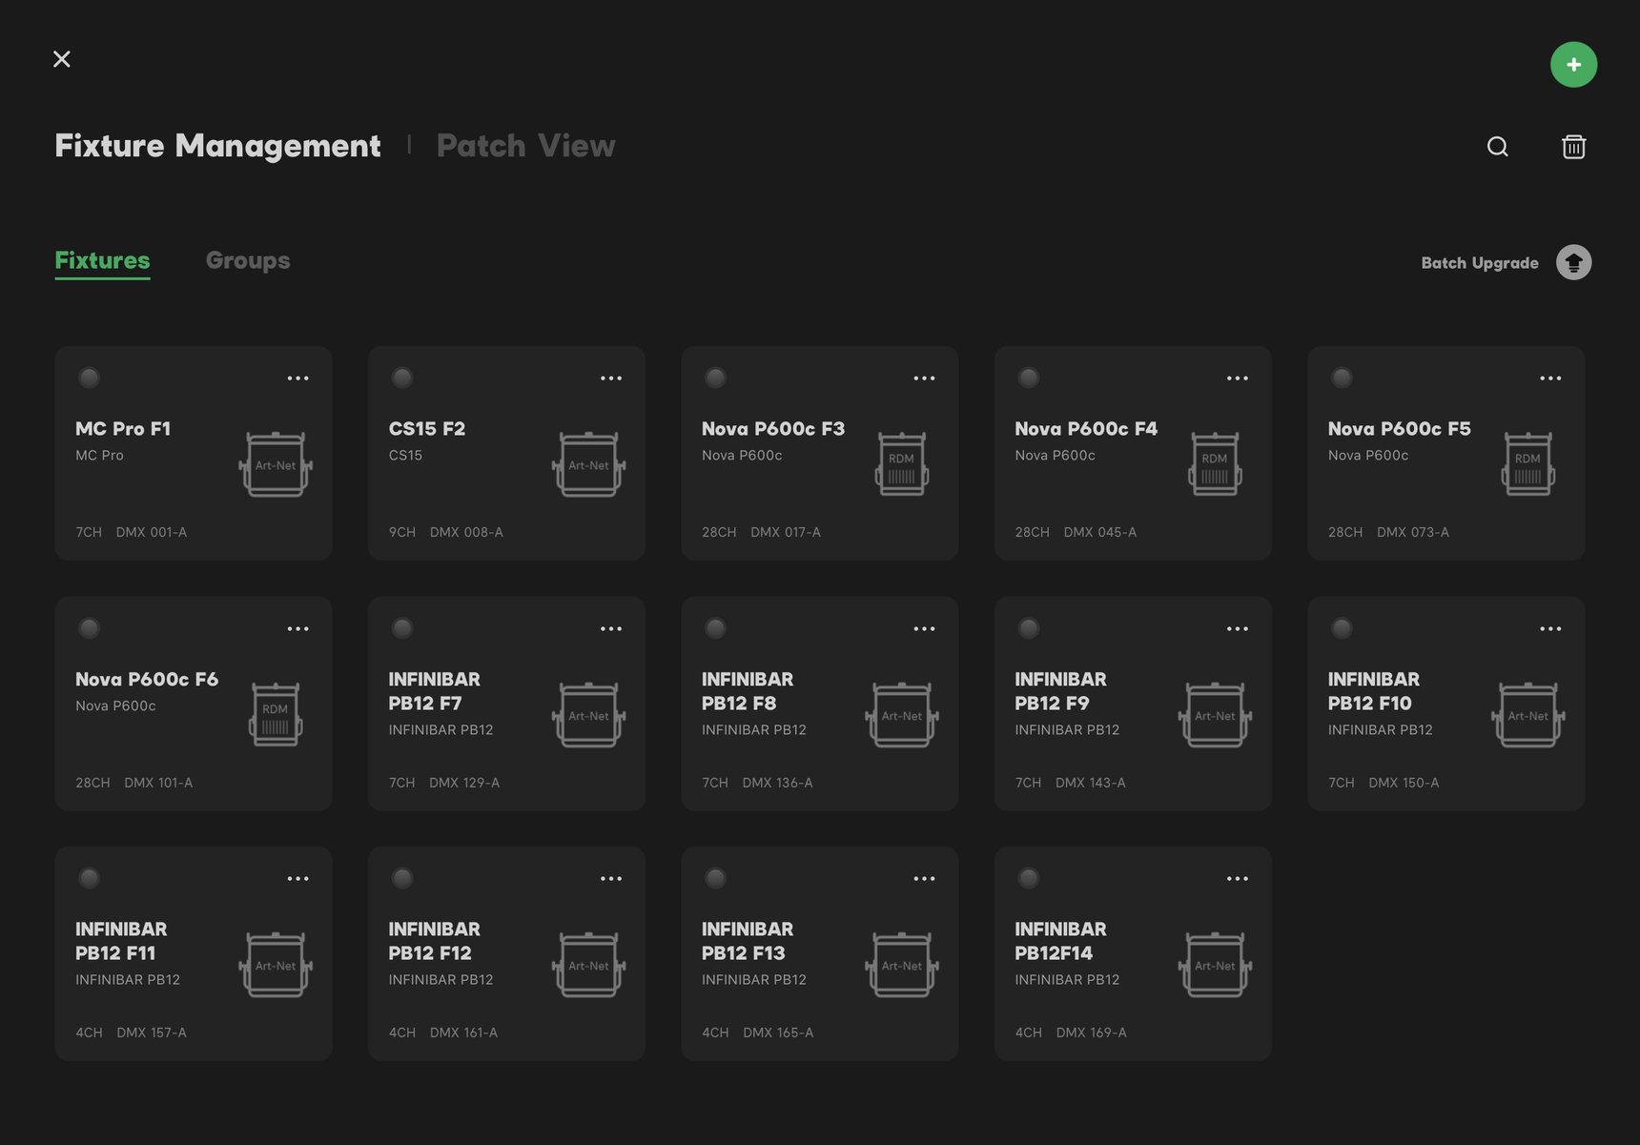
Task: Click the trash delete icon
Action: coord(1573,147)
